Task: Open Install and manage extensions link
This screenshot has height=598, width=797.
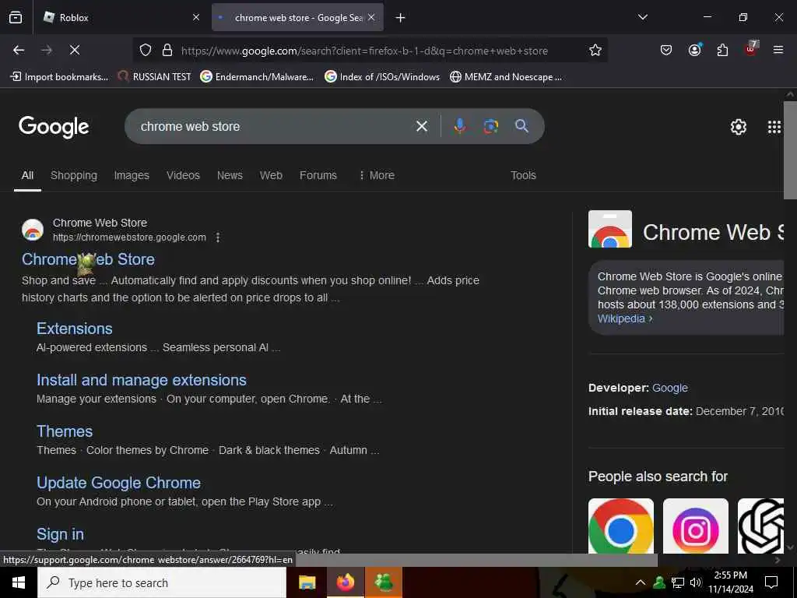Action: pyautogui.click(x=142, y=380)
